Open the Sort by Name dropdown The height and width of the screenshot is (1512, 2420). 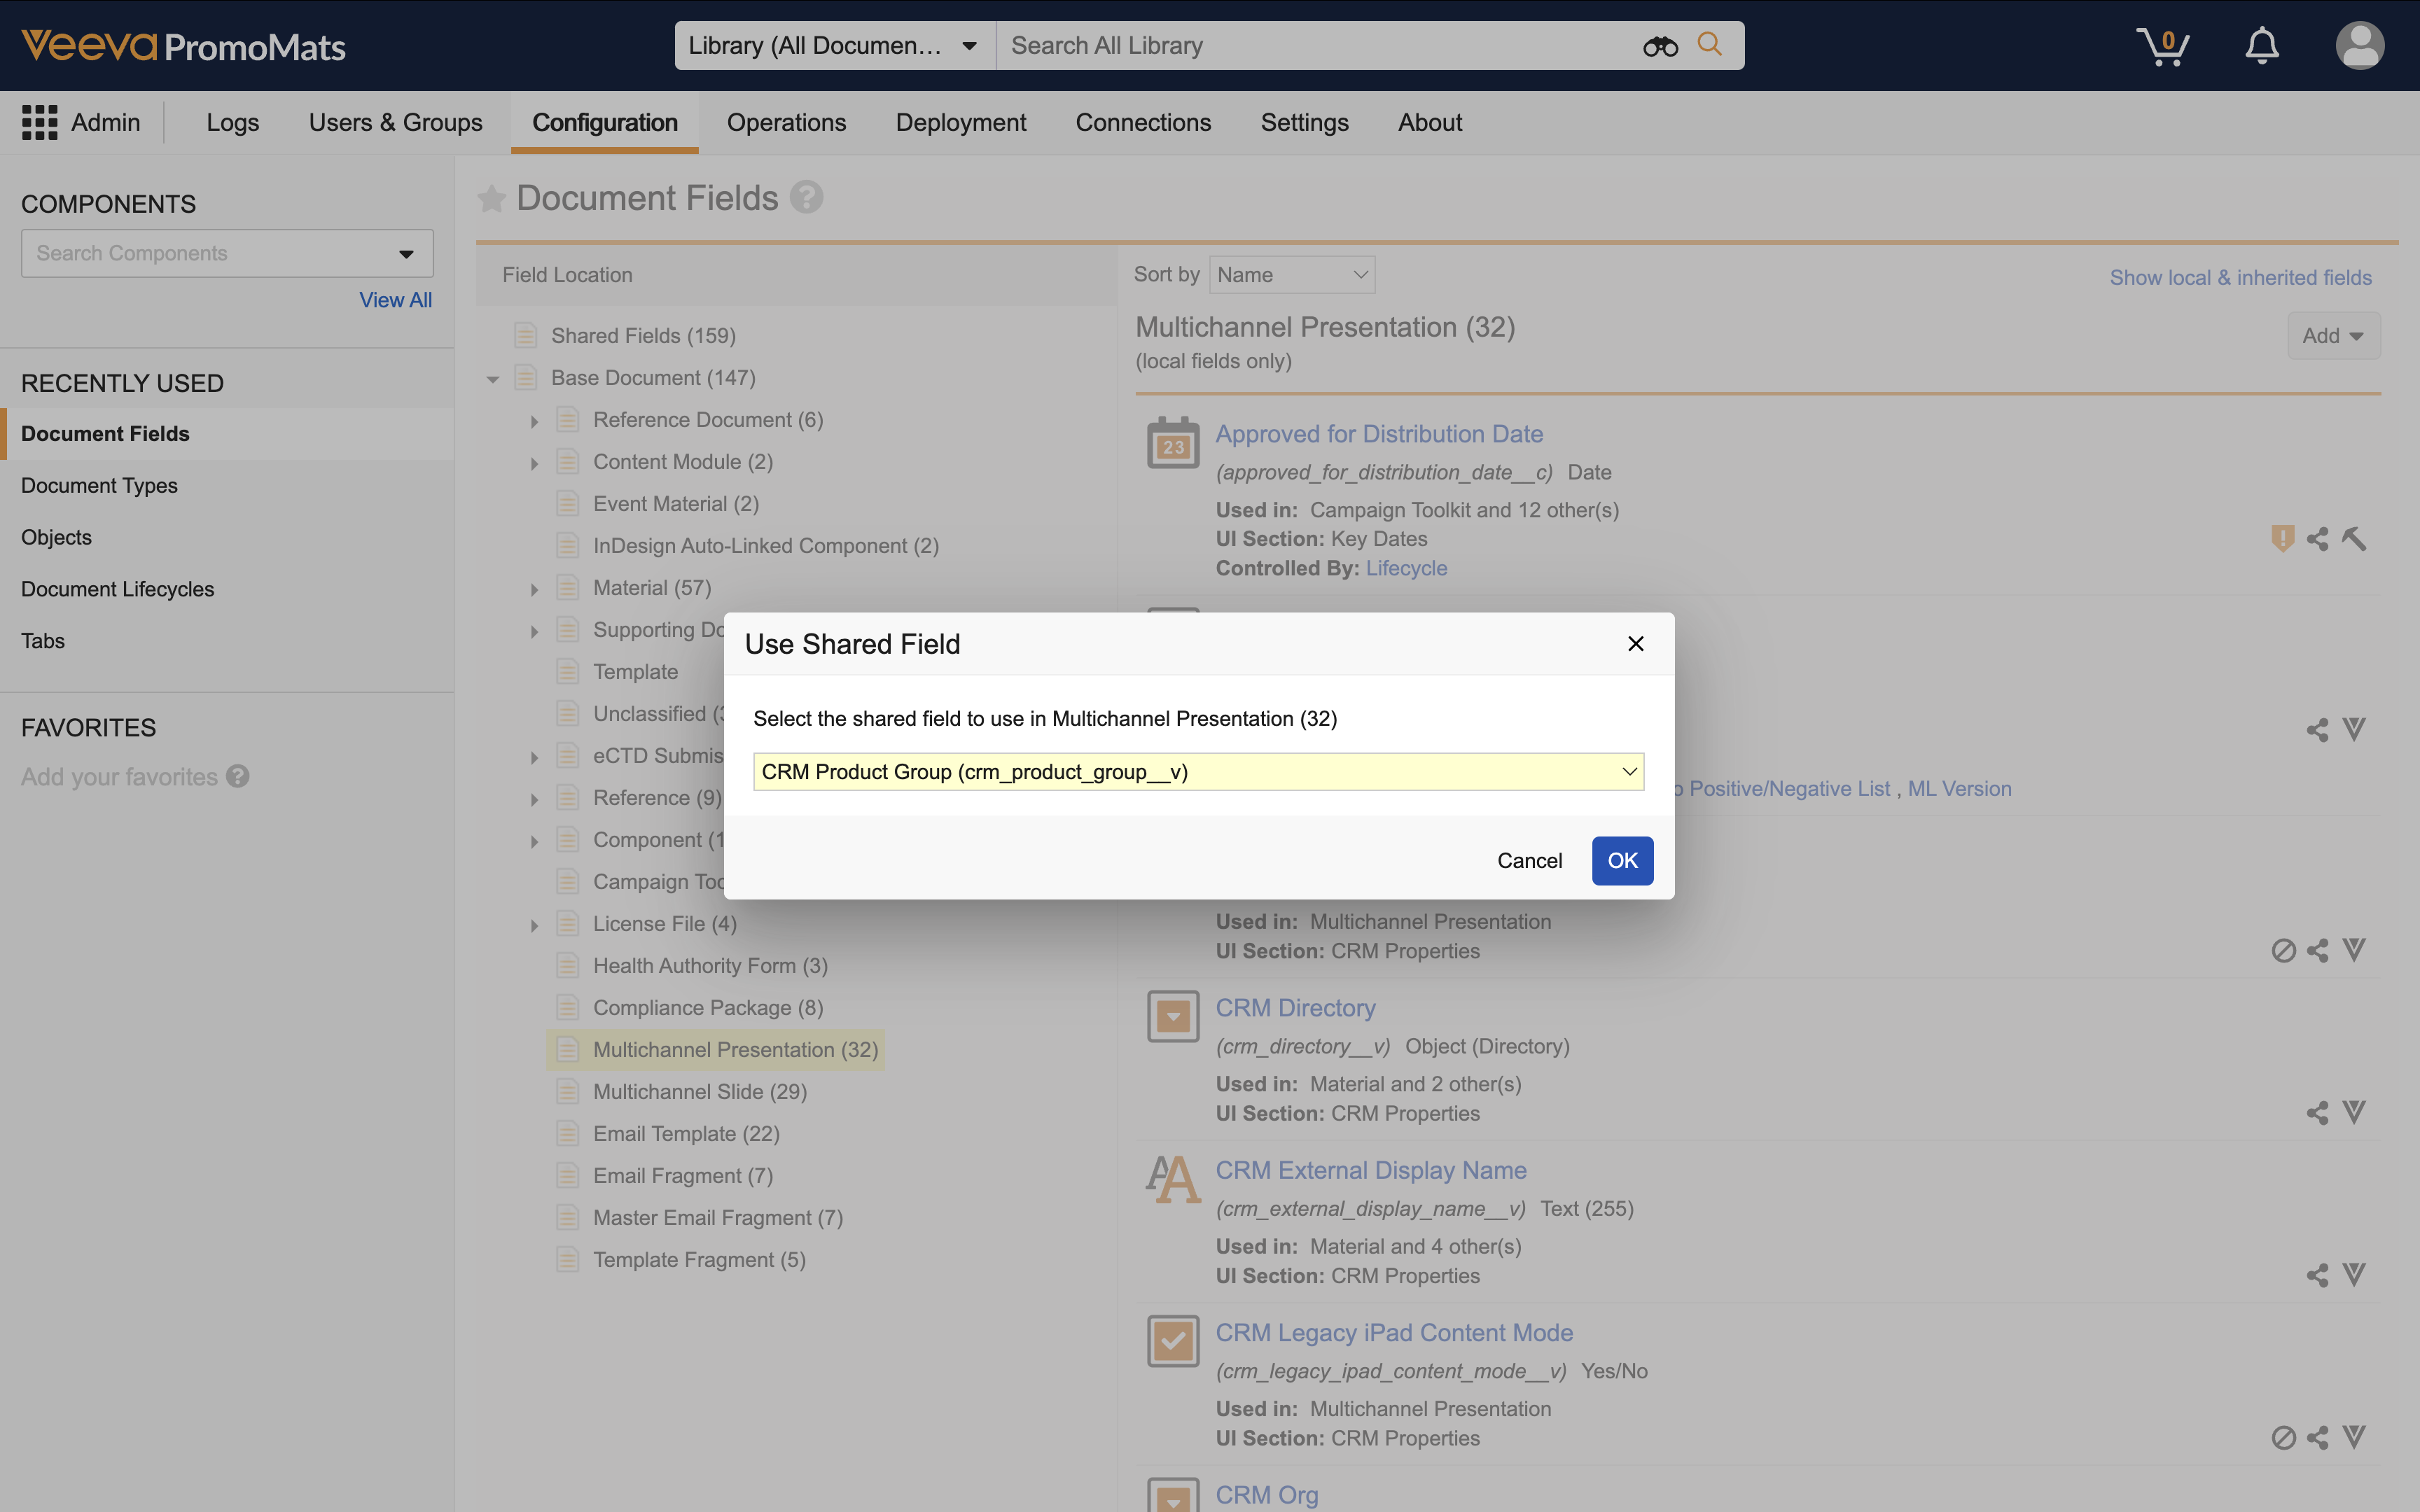(x=1291, y=275)
